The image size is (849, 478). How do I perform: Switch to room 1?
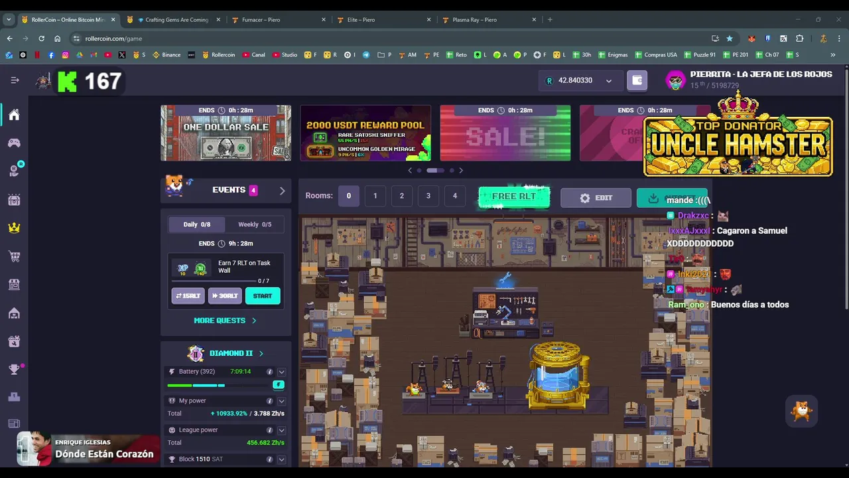point(375,196)
